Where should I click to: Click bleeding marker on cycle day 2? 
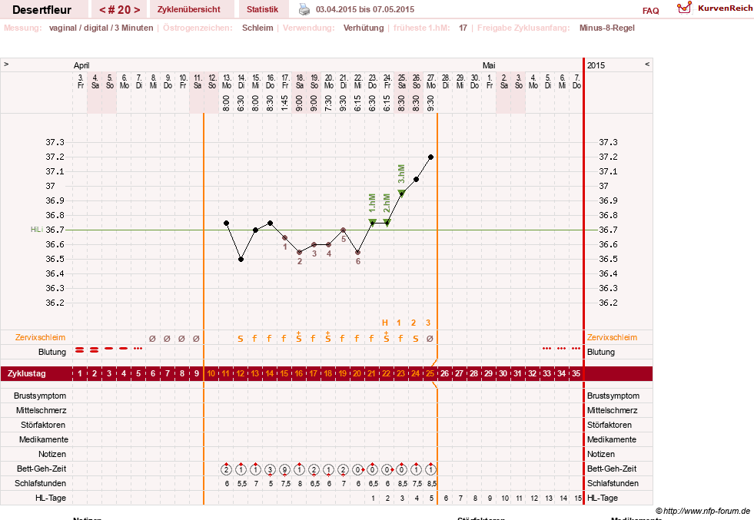point(95,350)
